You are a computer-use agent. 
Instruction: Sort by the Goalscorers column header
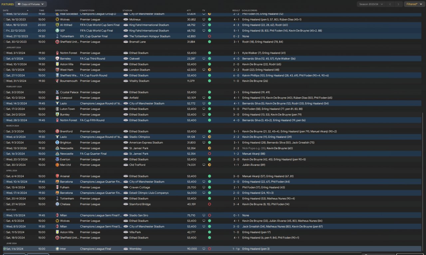[250, 10]
